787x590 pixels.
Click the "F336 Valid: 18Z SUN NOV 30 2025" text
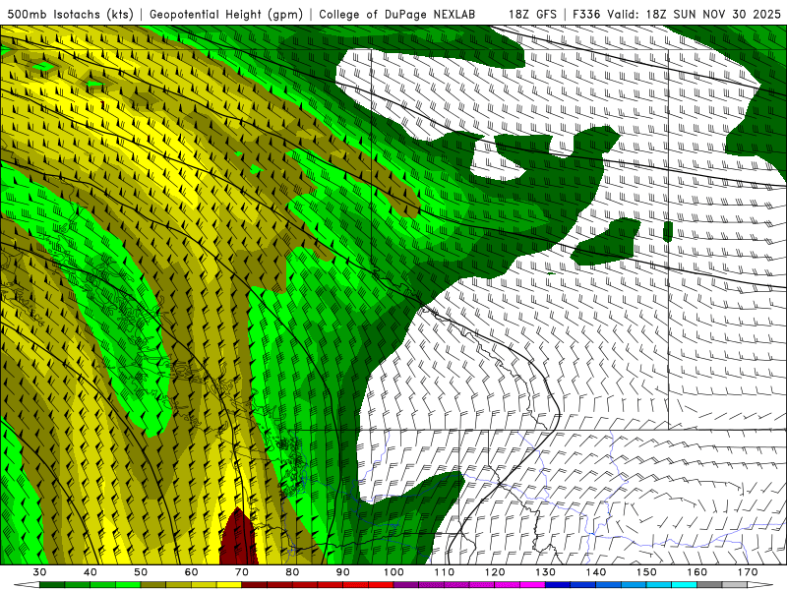pos(677,15)
